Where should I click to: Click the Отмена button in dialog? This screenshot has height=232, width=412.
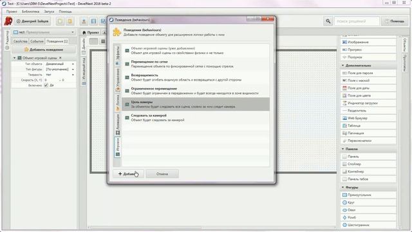(162, 174)
